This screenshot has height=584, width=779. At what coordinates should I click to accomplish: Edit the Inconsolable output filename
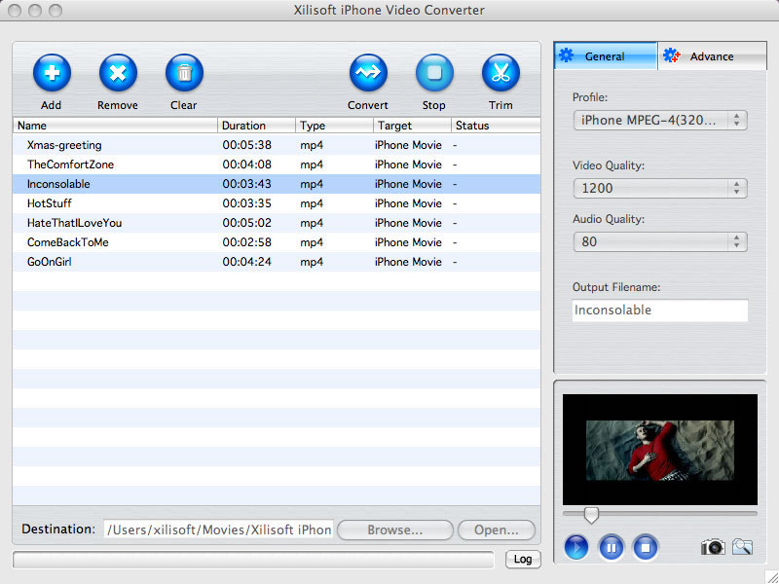click(x=659, y=310)
